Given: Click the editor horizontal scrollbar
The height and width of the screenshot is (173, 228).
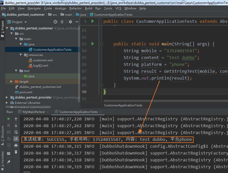Looking at the screenshot, I should 166,101.
